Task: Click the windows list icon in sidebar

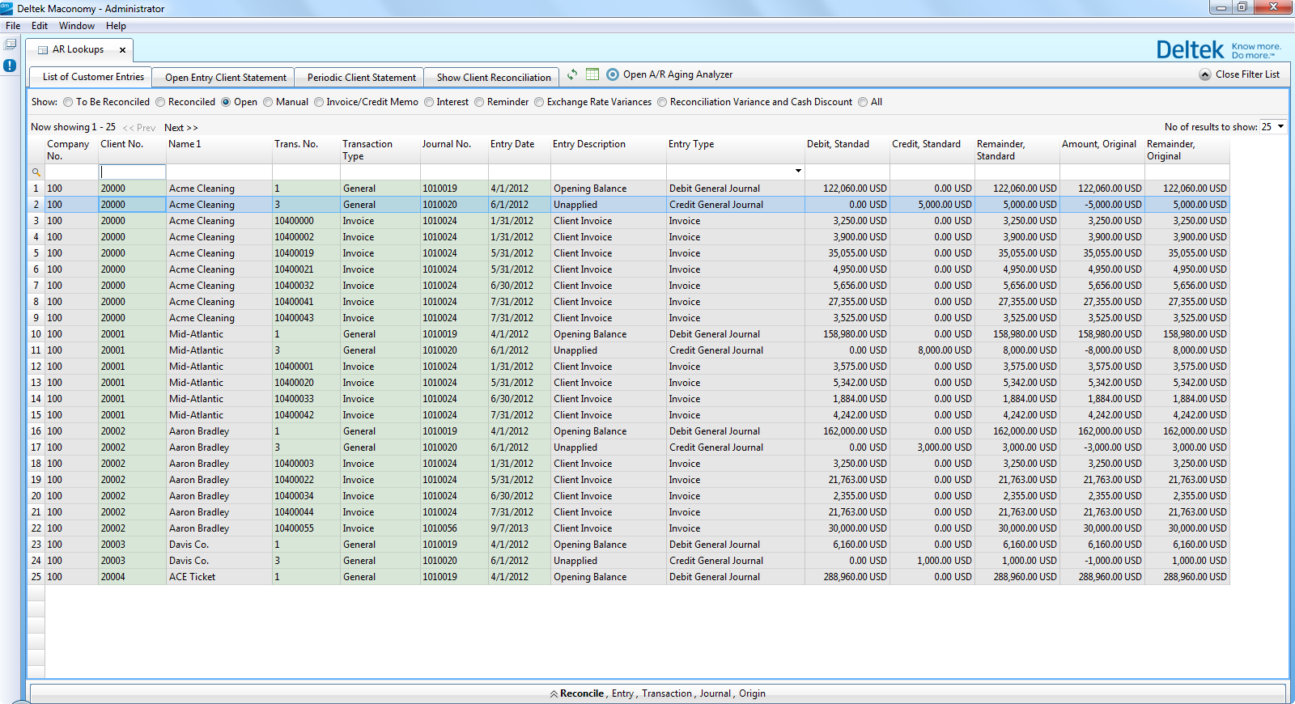Action: [10, 45]
